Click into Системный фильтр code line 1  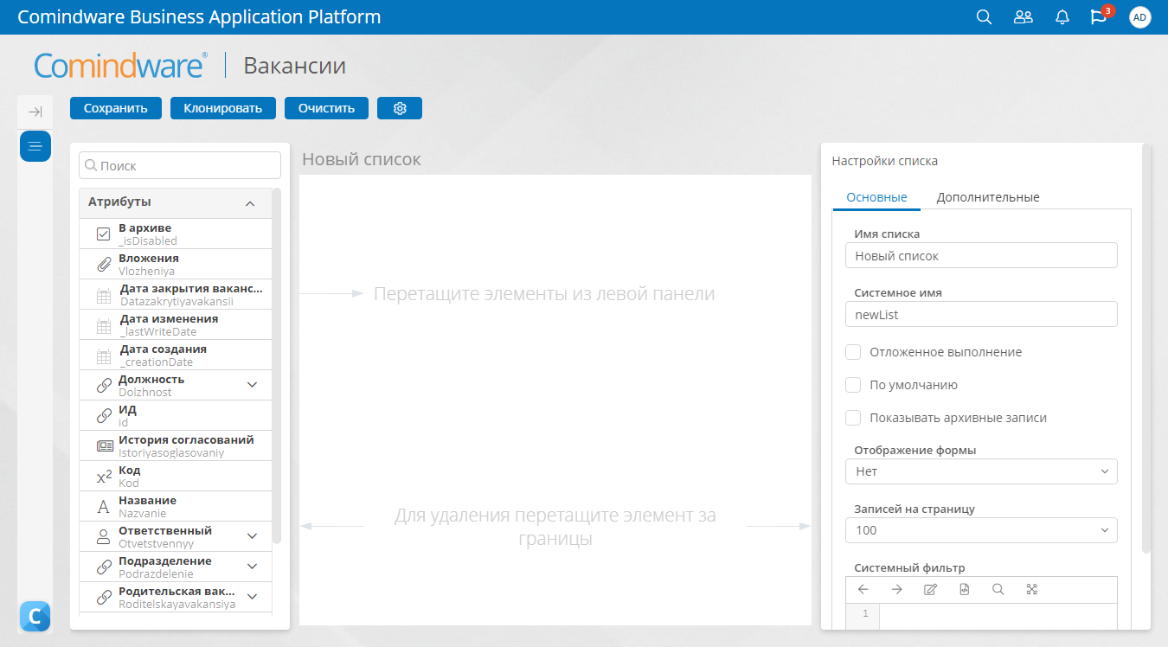998,614
